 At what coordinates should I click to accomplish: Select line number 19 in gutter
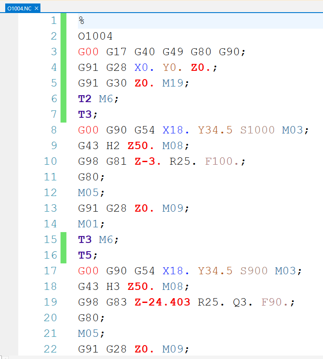coord(50,302)
